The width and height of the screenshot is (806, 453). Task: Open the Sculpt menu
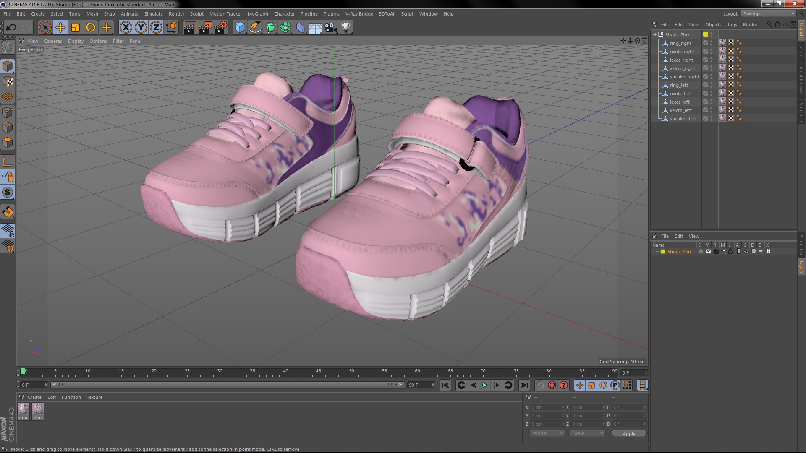196,14
